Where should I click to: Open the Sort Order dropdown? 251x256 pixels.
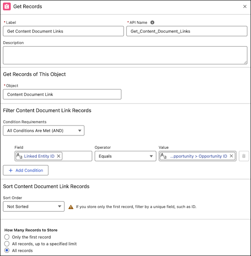(33, 207)
